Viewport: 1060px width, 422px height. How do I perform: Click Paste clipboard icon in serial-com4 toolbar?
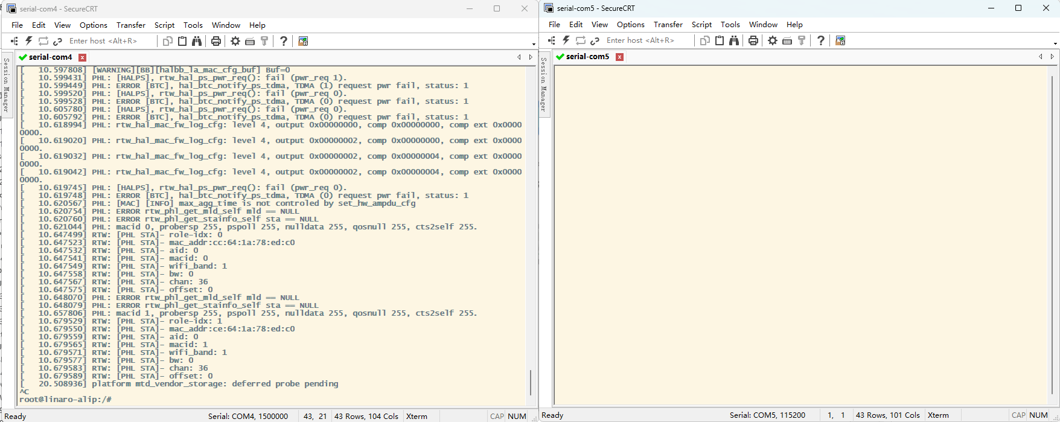point(182,41)
